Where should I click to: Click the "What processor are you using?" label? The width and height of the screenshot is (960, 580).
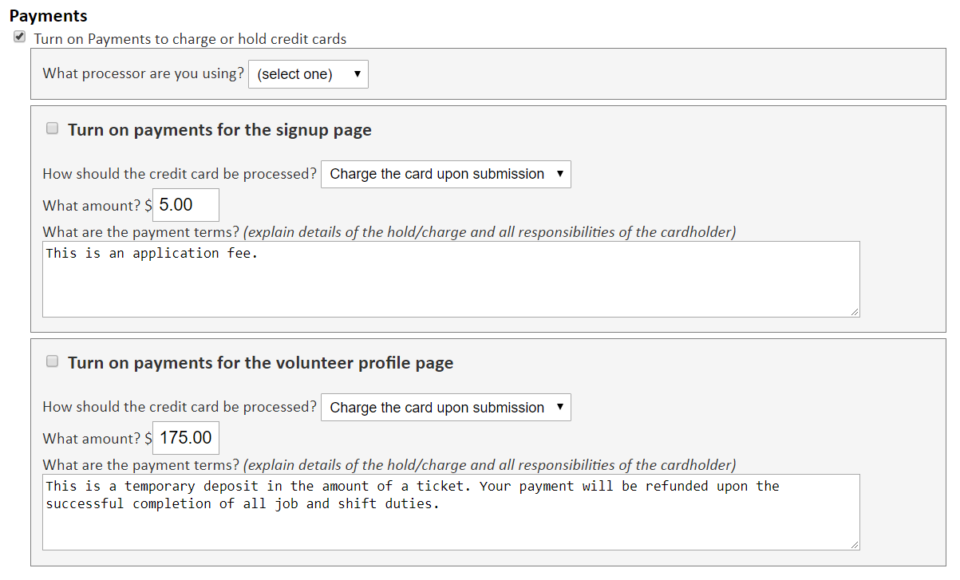click(144, 73)
